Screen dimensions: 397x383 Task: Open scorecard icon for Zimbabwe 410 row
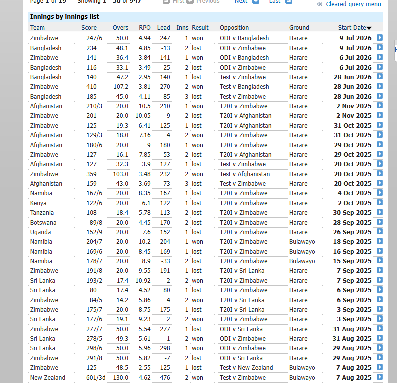(380, 86)
